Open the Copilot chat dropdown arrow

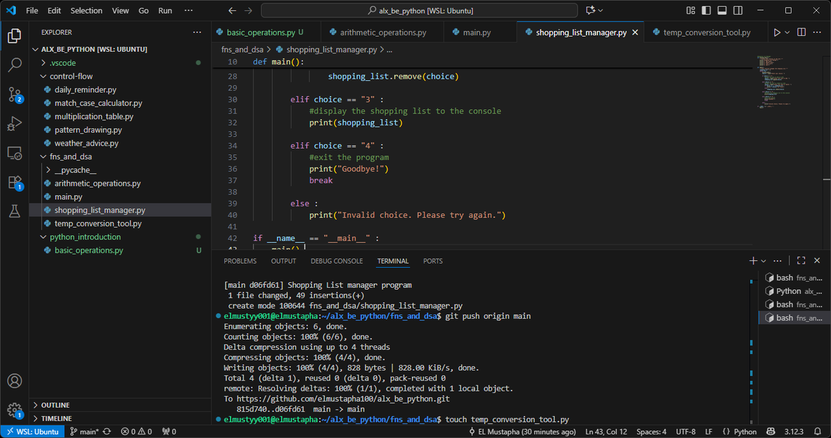click(600, 11)
